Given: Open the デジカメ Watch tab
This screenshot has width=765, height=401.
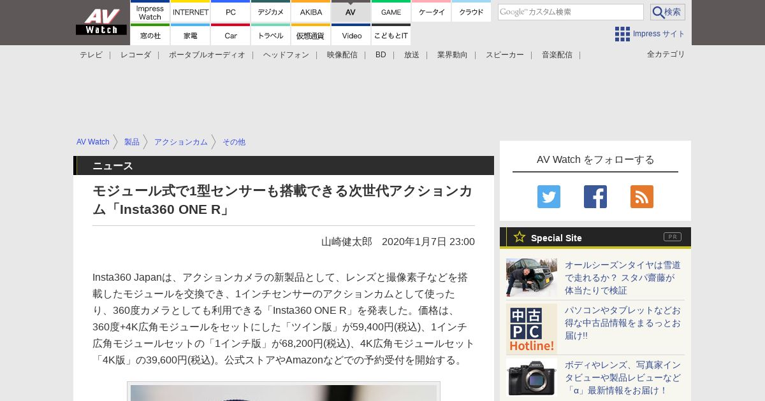Looking at the screenshot, I should point(271,11).
